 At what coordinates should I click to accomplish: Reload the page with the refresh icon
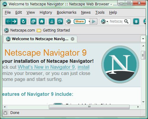tap(23, 21)
